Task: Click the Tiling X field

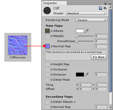Action: 85,85
